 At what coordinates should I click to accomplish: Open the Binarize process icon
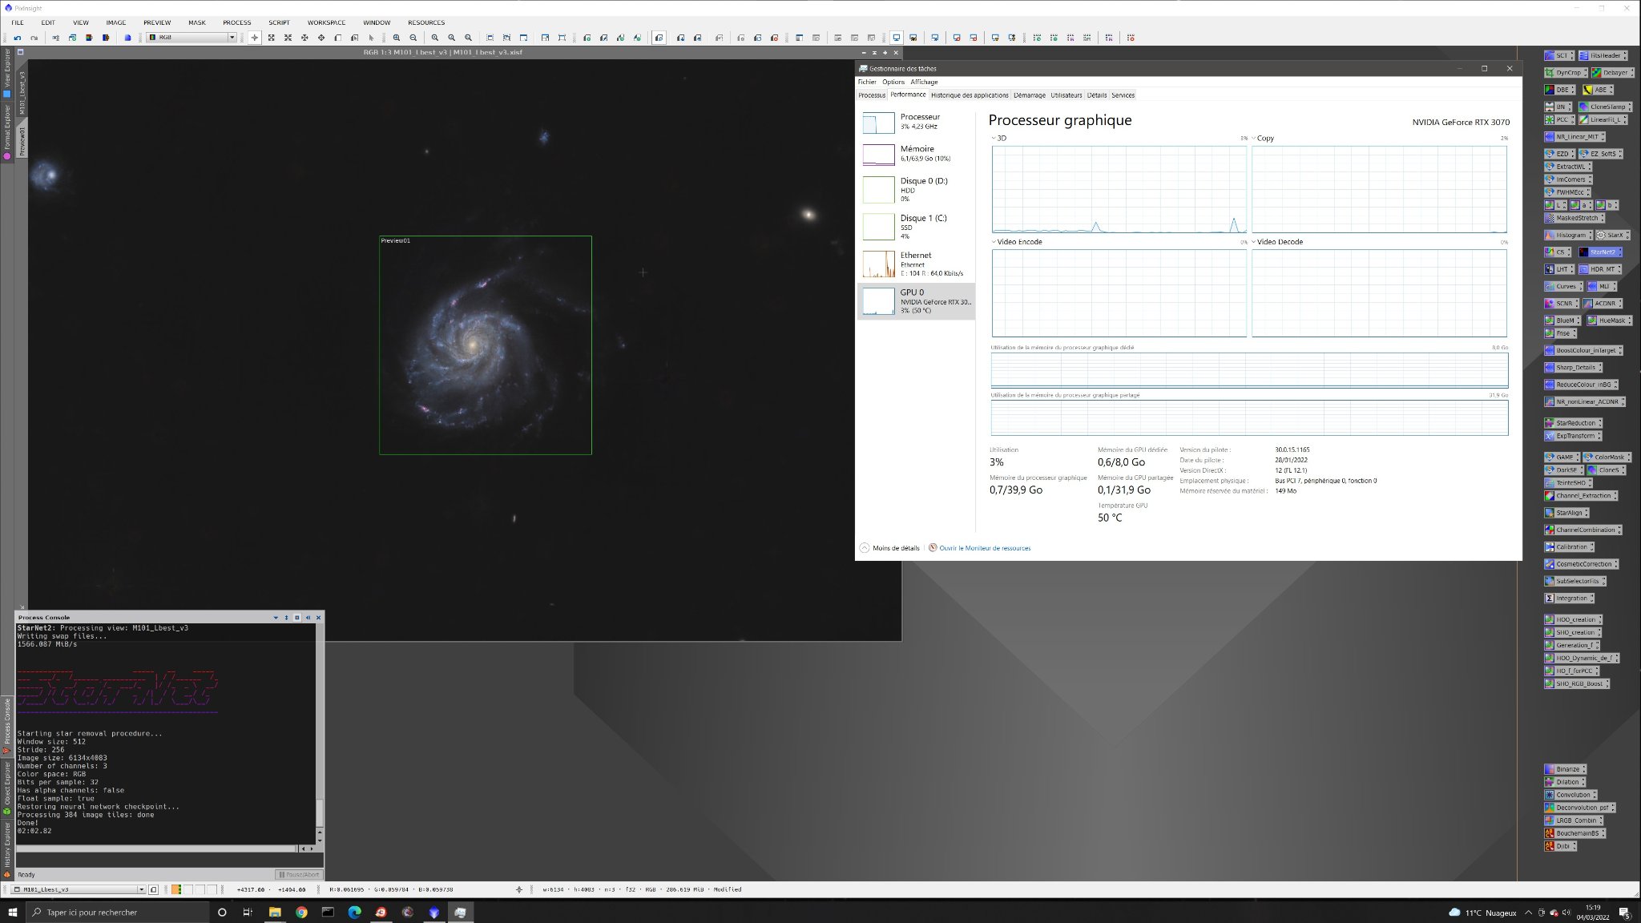(1565, 769)
